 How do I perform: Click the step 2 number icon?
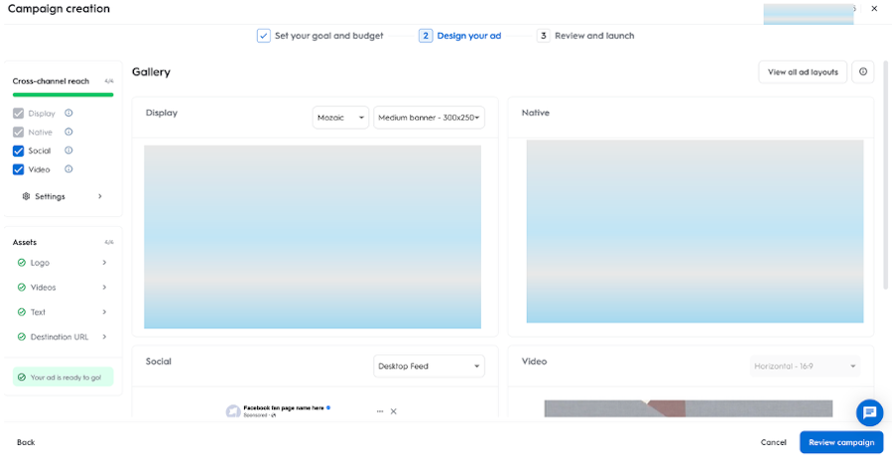(426, 36)
